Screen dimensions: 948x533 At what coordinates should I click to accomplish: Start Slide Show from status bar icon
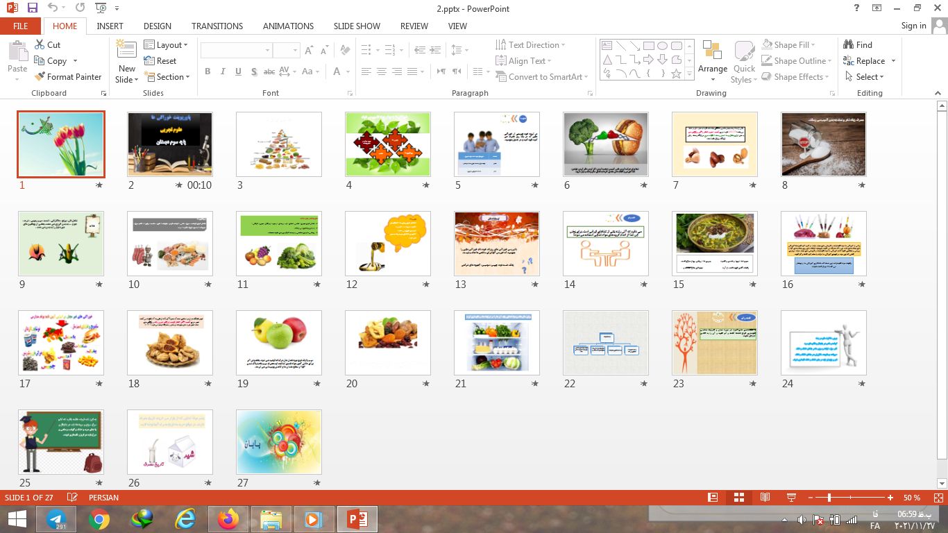[x=791, y=498]
